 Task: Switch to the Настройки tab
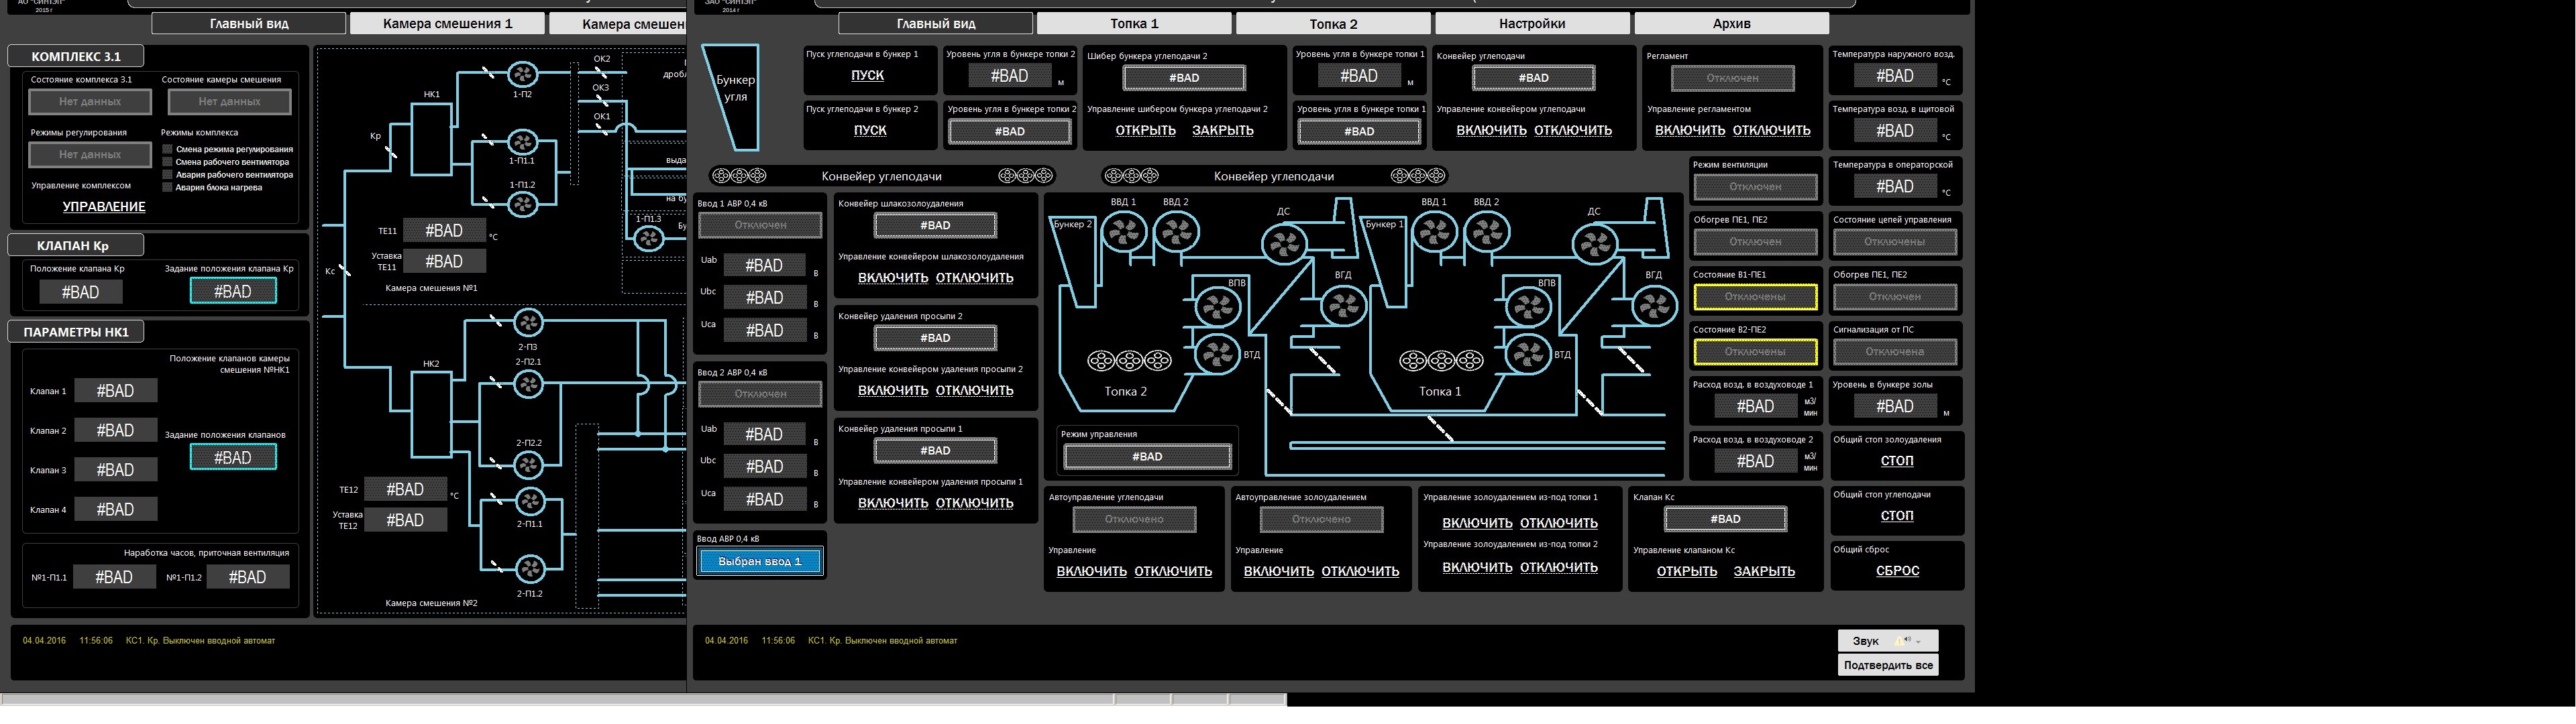(x=1532, y=23)
